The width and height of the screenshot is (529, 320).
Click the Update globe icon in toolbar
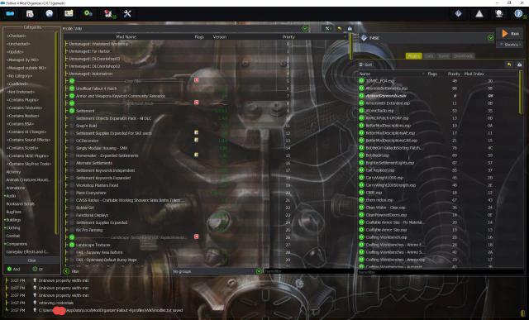point(499,13)
